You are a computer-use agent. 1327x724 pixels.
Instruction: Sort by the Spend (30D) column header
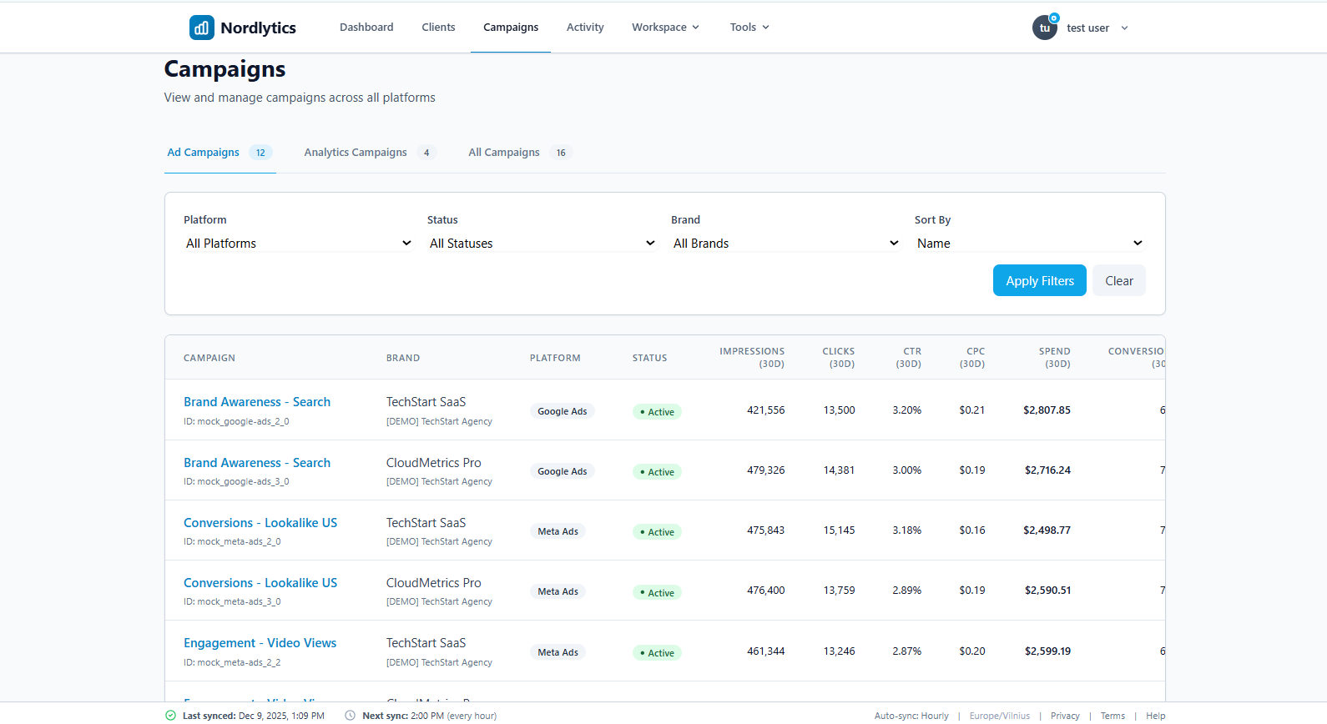1054,358
